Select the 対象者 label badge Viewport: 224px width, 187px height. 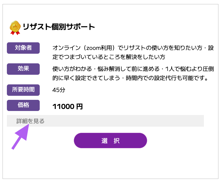23,48
